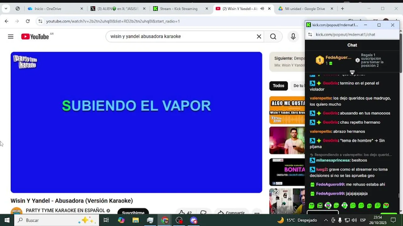Close the Google Drive tab
The height and width of the screenshot is (226, 403).
click(x=332, y=9)
